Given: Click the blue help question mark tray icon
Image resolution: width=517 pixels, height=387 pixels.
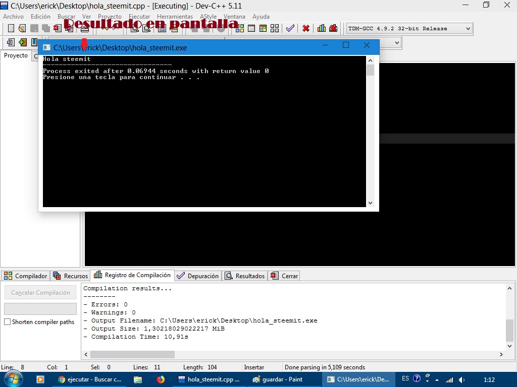Looking at the screenshot, I should [x=417, y=378].
